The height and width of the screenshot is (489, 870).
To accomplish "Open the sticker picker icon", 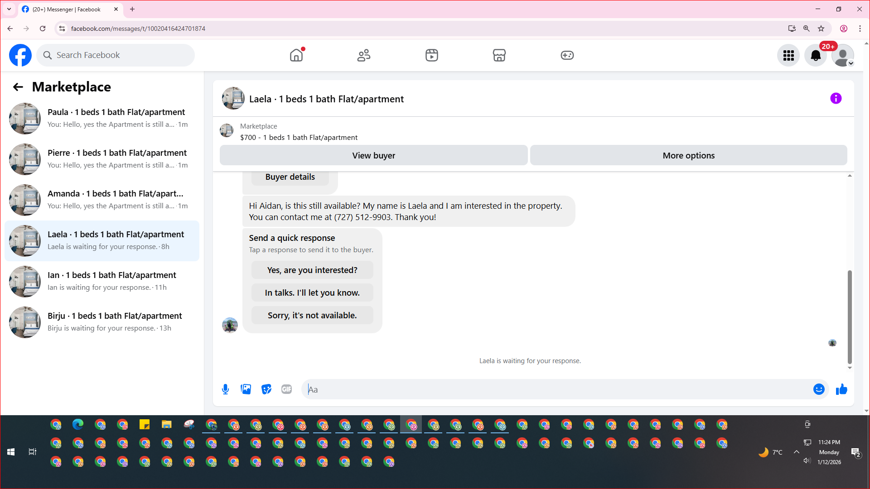I will coord(266,389).
